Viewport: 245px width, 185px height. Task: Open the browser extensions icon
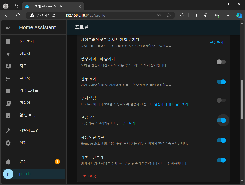pos(182,15)
